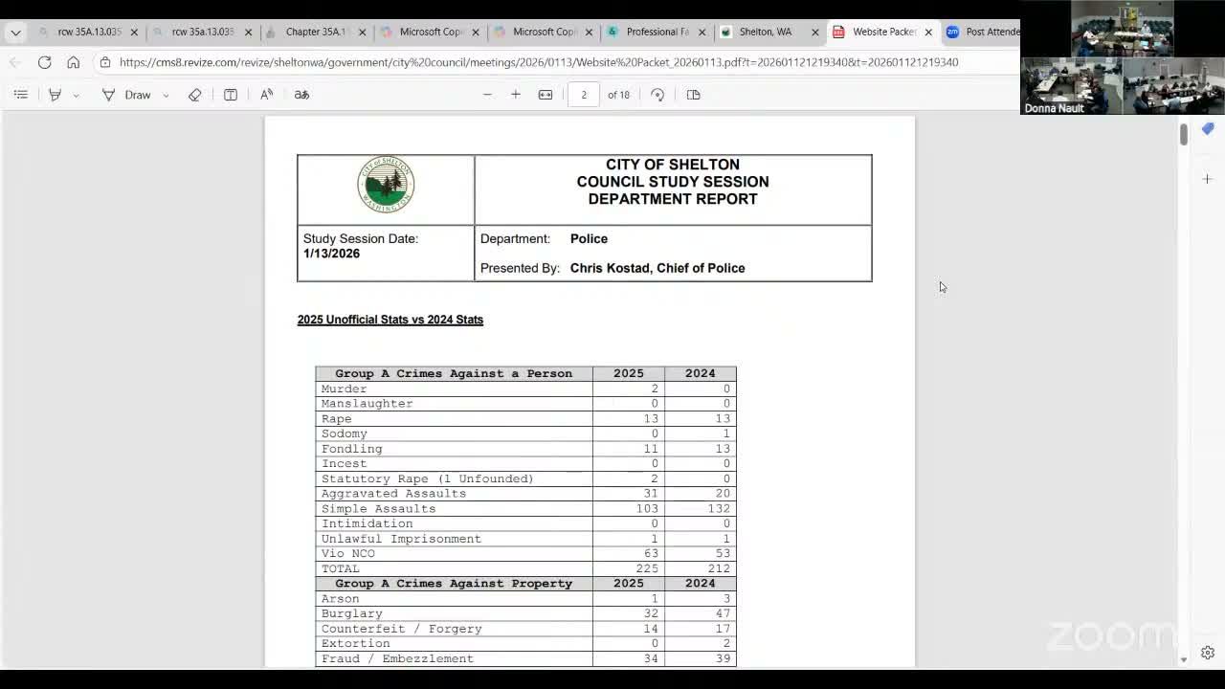Click the 'Group A Crimes Against Property' header
The image size is (1225, 689).
pos(454,584)
